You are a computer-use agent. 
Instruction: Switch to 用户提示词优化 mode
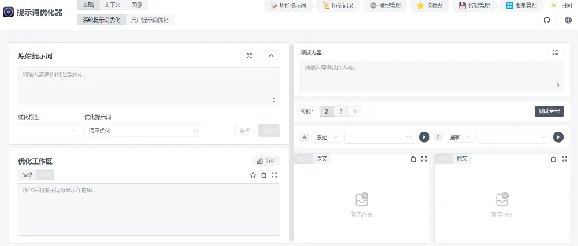(150, 20)
